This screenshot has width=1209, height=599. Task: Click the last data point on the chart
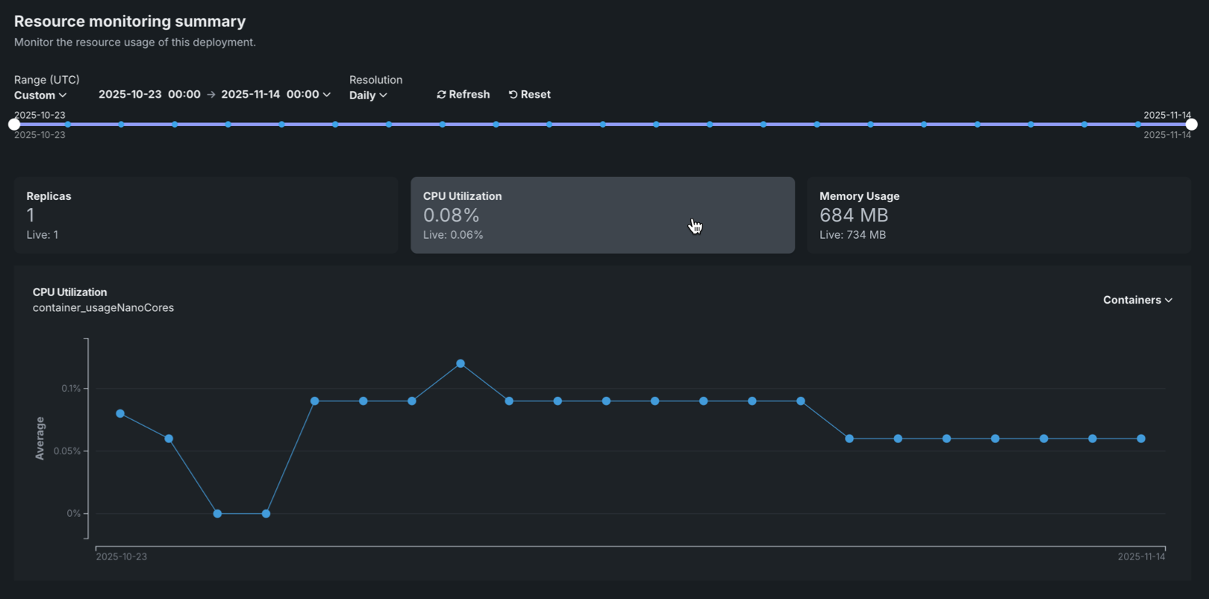pyautogui.click(x=1141, y=439)
